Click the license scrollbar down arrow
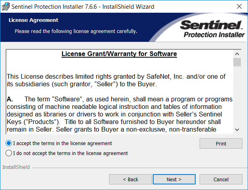 [x=237, y=129]
